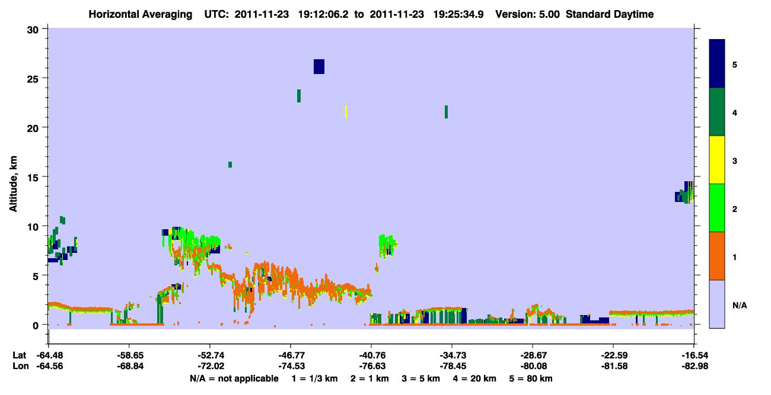Click latitude value -64.48
The height and width of the screenshot is (395, 771).
coord(49,355)
